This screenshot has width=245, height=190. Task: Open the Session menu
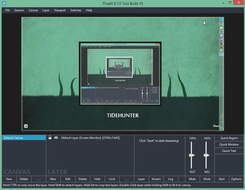click(x=19, y=10)
